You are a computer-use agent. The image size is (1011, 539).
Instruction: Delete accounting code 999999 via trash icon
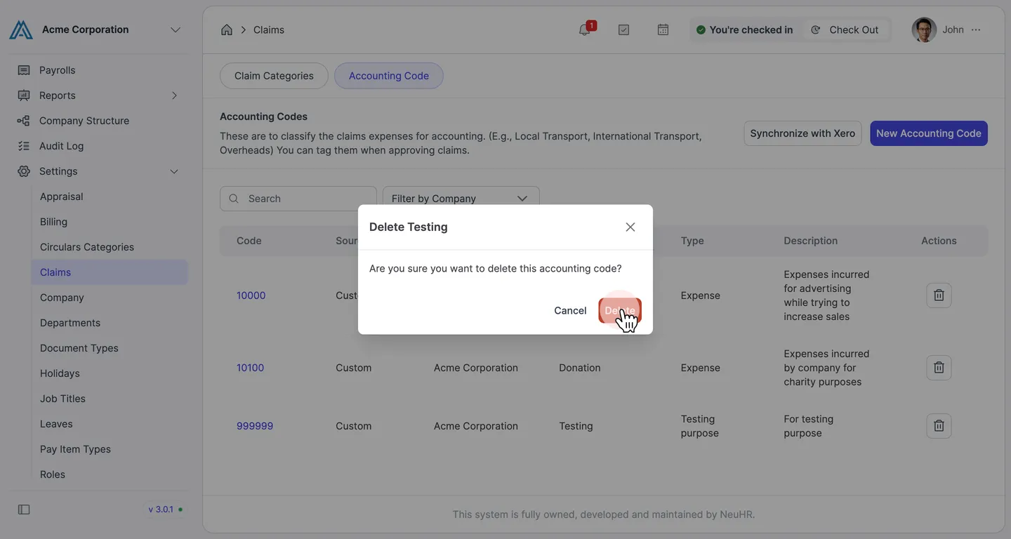(939, 426)
